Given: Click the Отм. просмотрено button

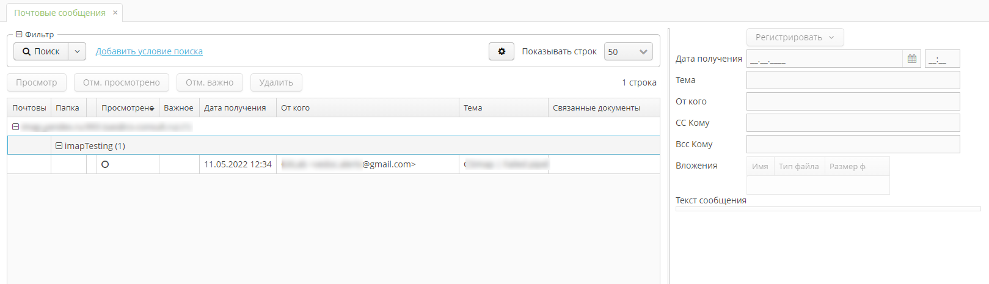Looking at the screenshot, I should [122, 82].
